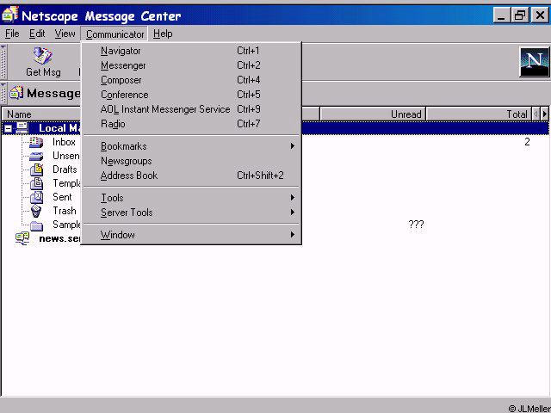Collapse the Local Mail tree node

[8, 128]
